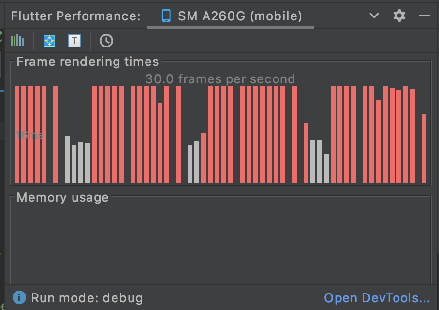Enable slow animations with the clock icon

106,41
